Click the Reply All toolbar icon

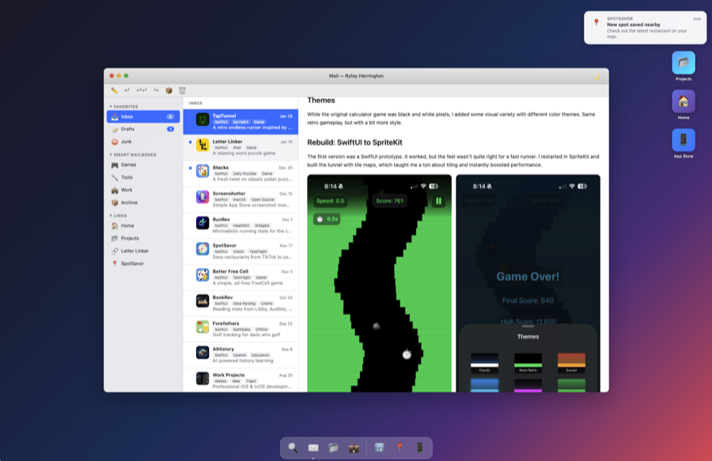pos(142,90)
